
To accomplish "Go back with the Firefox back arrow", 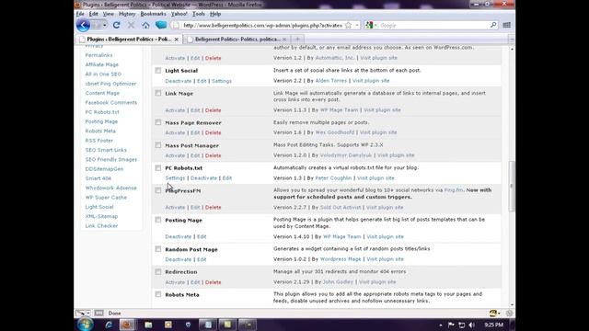I will [x=83, y=25].
